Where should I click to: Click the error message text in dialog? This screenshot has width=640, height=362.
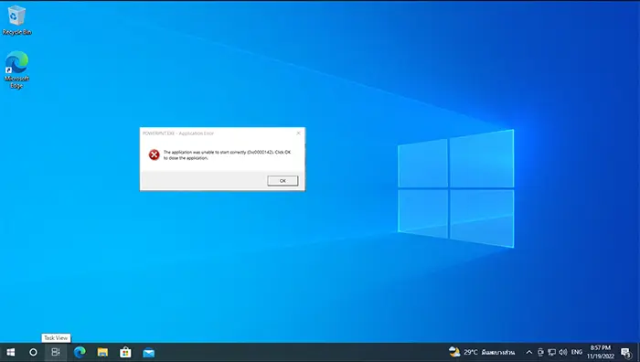point(227,155)
